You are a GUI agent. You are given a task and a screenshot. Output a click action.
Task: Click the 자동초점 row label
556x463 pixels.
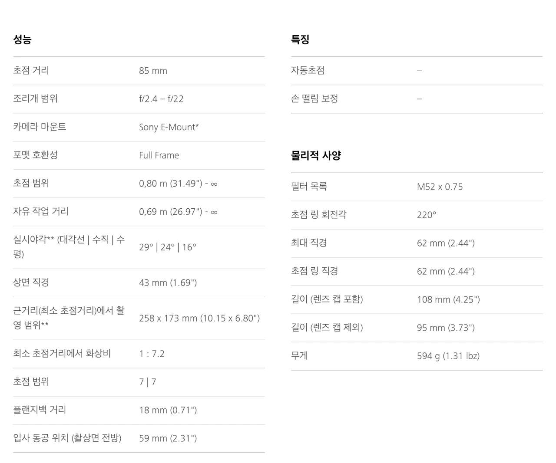tap(308, 70)
